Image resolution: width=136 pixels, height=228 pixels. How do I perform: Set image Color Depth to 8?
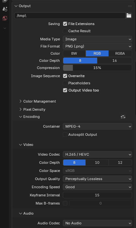80,61
